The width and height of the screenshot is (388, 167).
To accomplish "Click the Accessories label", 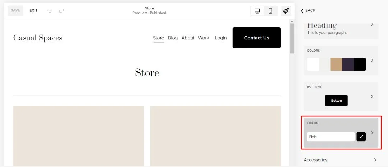I will (x=315, y=160).
